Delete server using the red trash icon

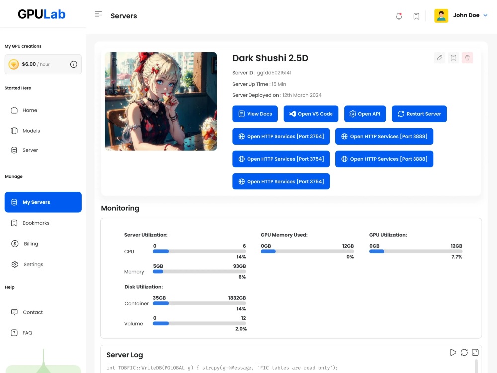click(467, 58)
